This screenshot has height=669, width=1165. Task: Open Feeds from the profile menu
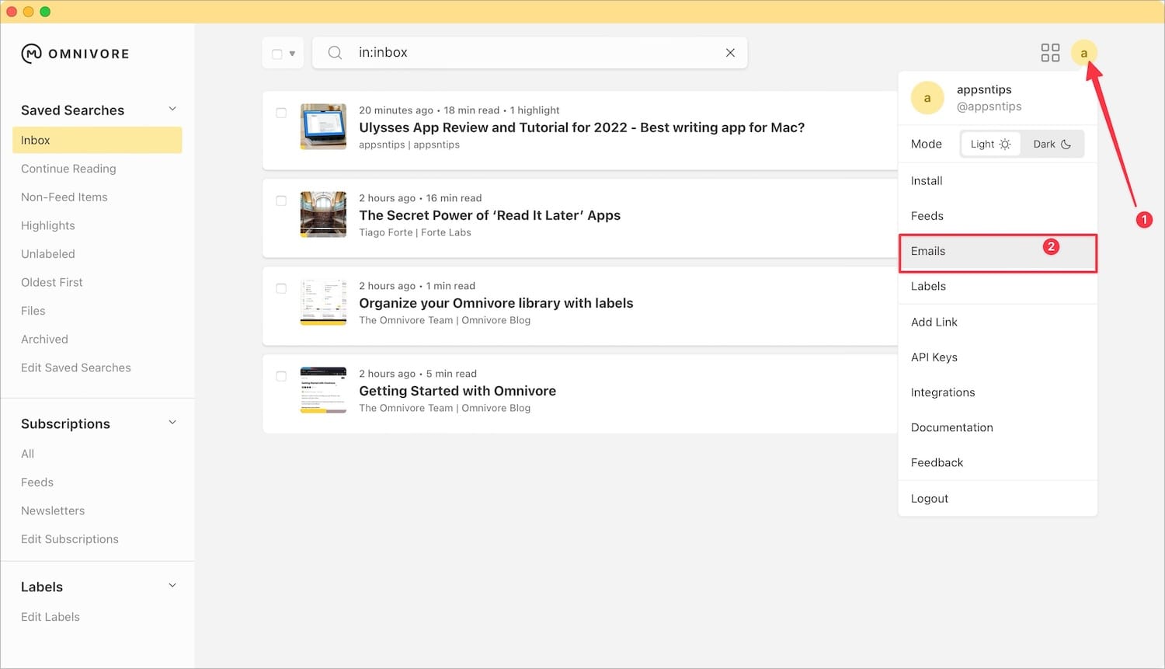coord(997,216)
